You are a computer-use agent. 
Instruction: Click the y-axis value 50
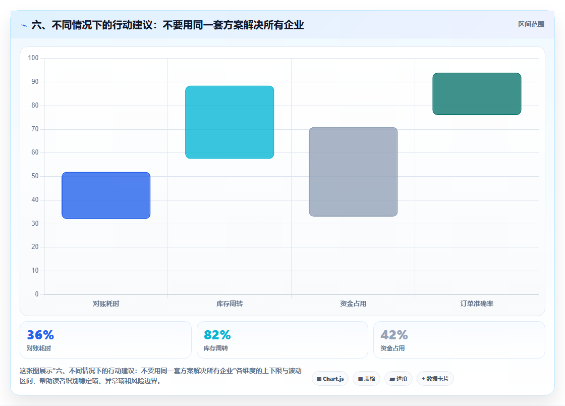[x=35, y=176]
